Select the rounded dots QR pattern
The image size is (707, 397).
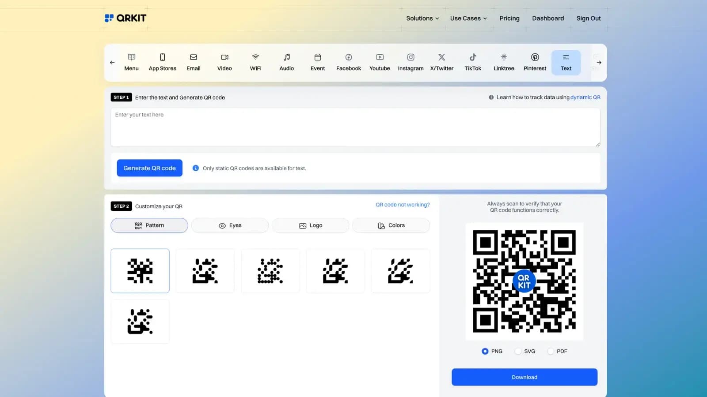pyautogui.click(x=270, y=271)
